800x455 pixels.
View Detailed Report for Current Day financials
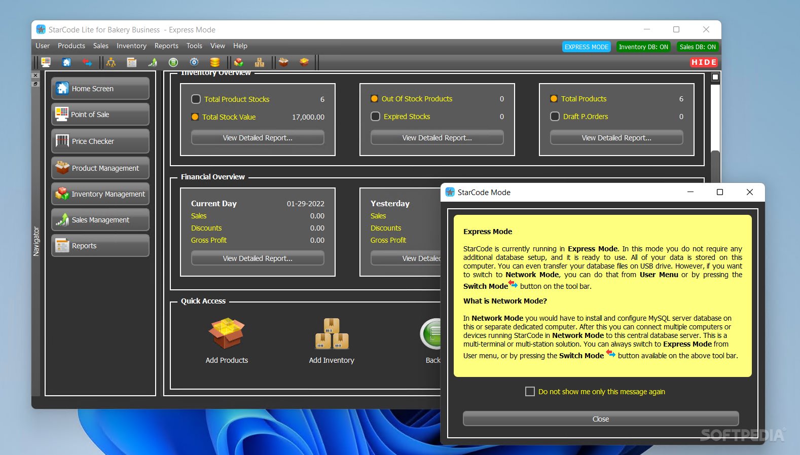click(x=258, y=258)
